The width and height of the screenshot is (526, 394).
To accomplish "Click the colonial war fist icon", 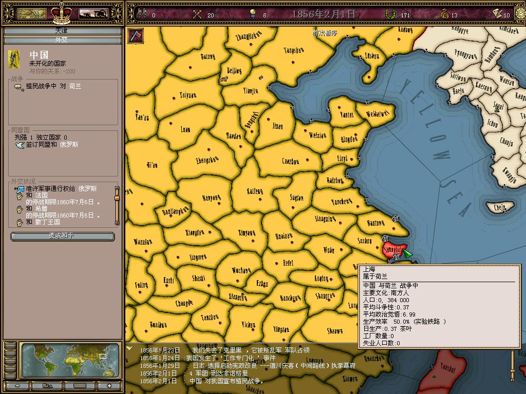I will click(x=18, y=87).
